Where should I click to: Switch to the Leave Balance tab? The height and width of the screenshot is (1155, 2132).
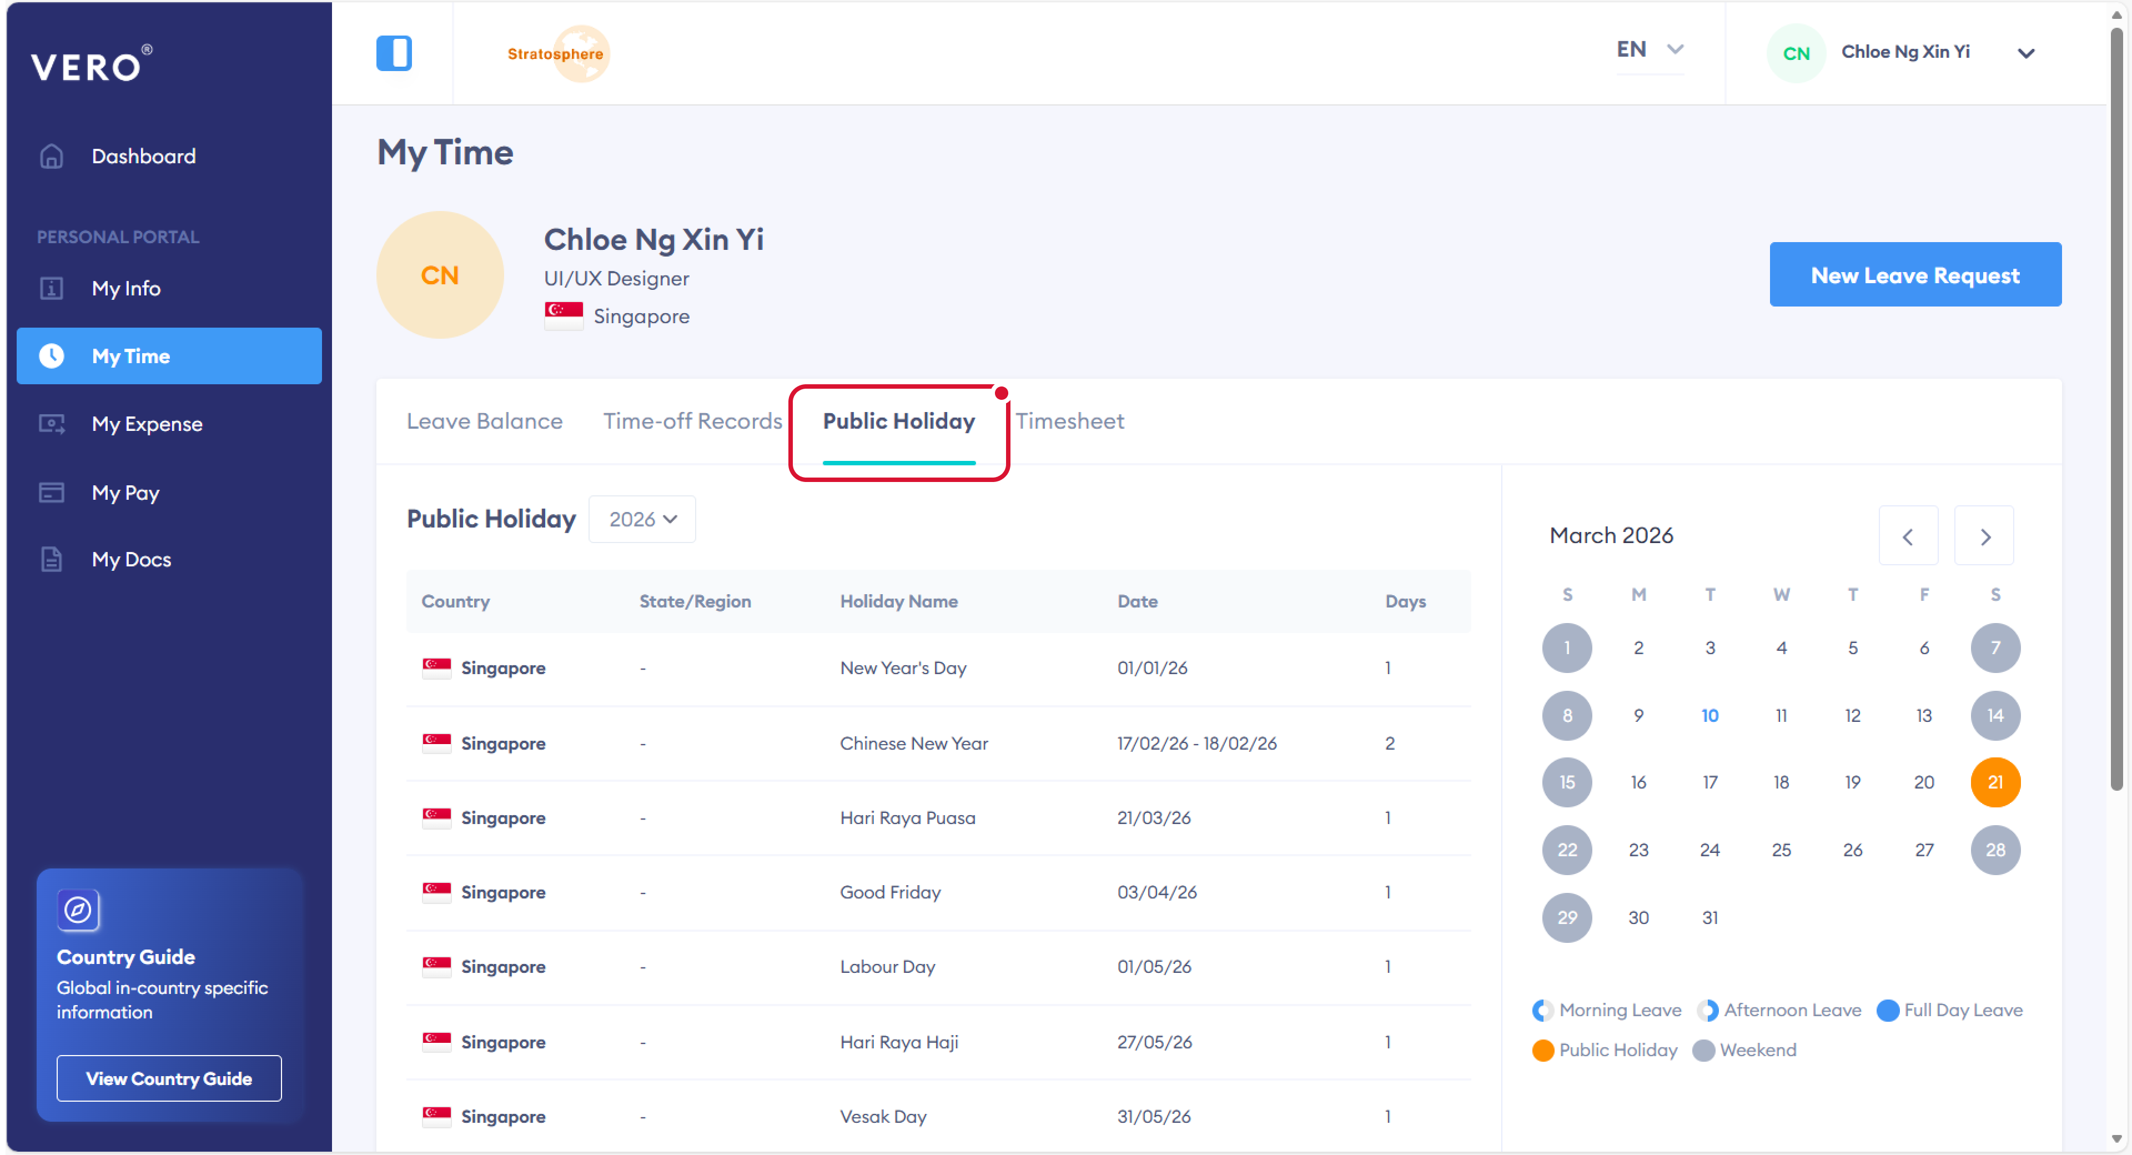484,421
